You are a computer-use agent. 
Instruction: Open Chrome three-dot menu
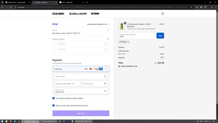coord(215,7)
